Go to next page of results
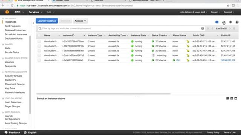 tap(230, 28)
